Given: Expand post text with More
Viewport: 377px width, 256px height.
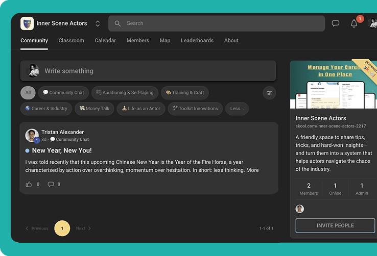Looking at the screenshot, I should 252,170.
